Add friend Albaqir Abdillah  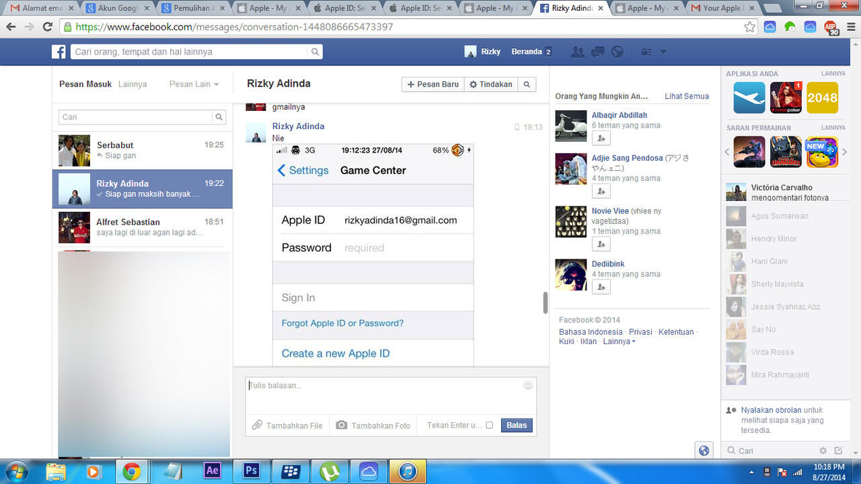click(601, 138)
